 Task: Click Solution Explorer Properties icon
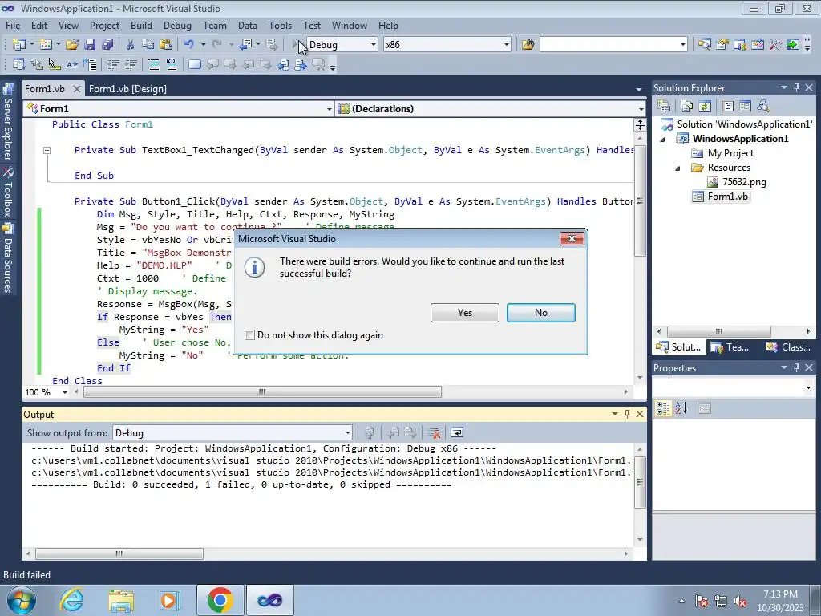pyautogui.click(x=664, y=107)
